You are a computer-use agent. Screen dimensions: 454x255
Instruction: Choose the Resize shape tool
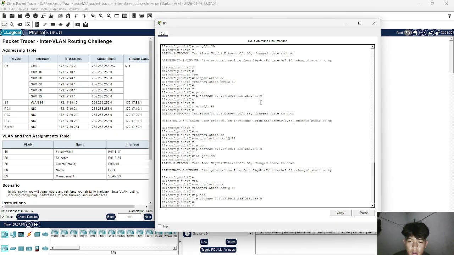tap(28, 24)
